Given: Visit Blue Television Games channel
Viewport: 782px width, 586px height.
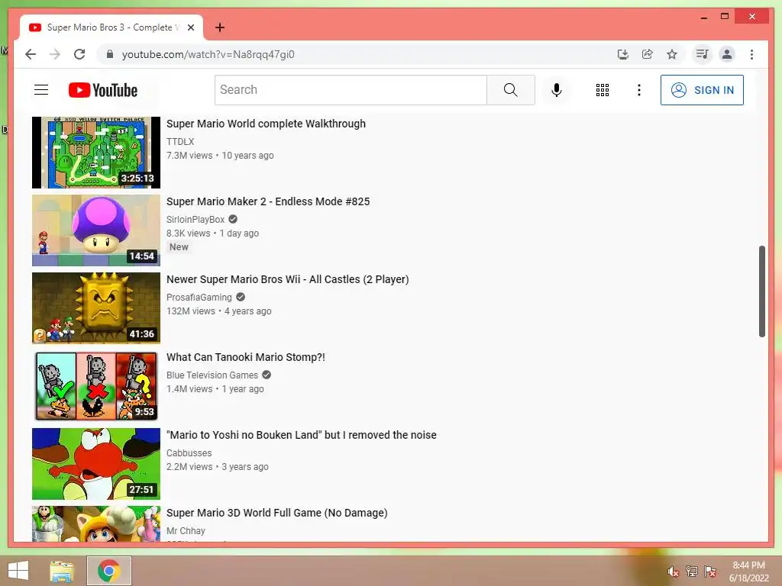Looking at the screenshot, I should pyautogui.click(x=212, y=375).
